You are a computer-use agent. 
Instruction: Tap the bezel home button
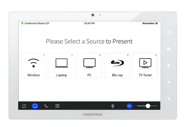coord(169,49)
